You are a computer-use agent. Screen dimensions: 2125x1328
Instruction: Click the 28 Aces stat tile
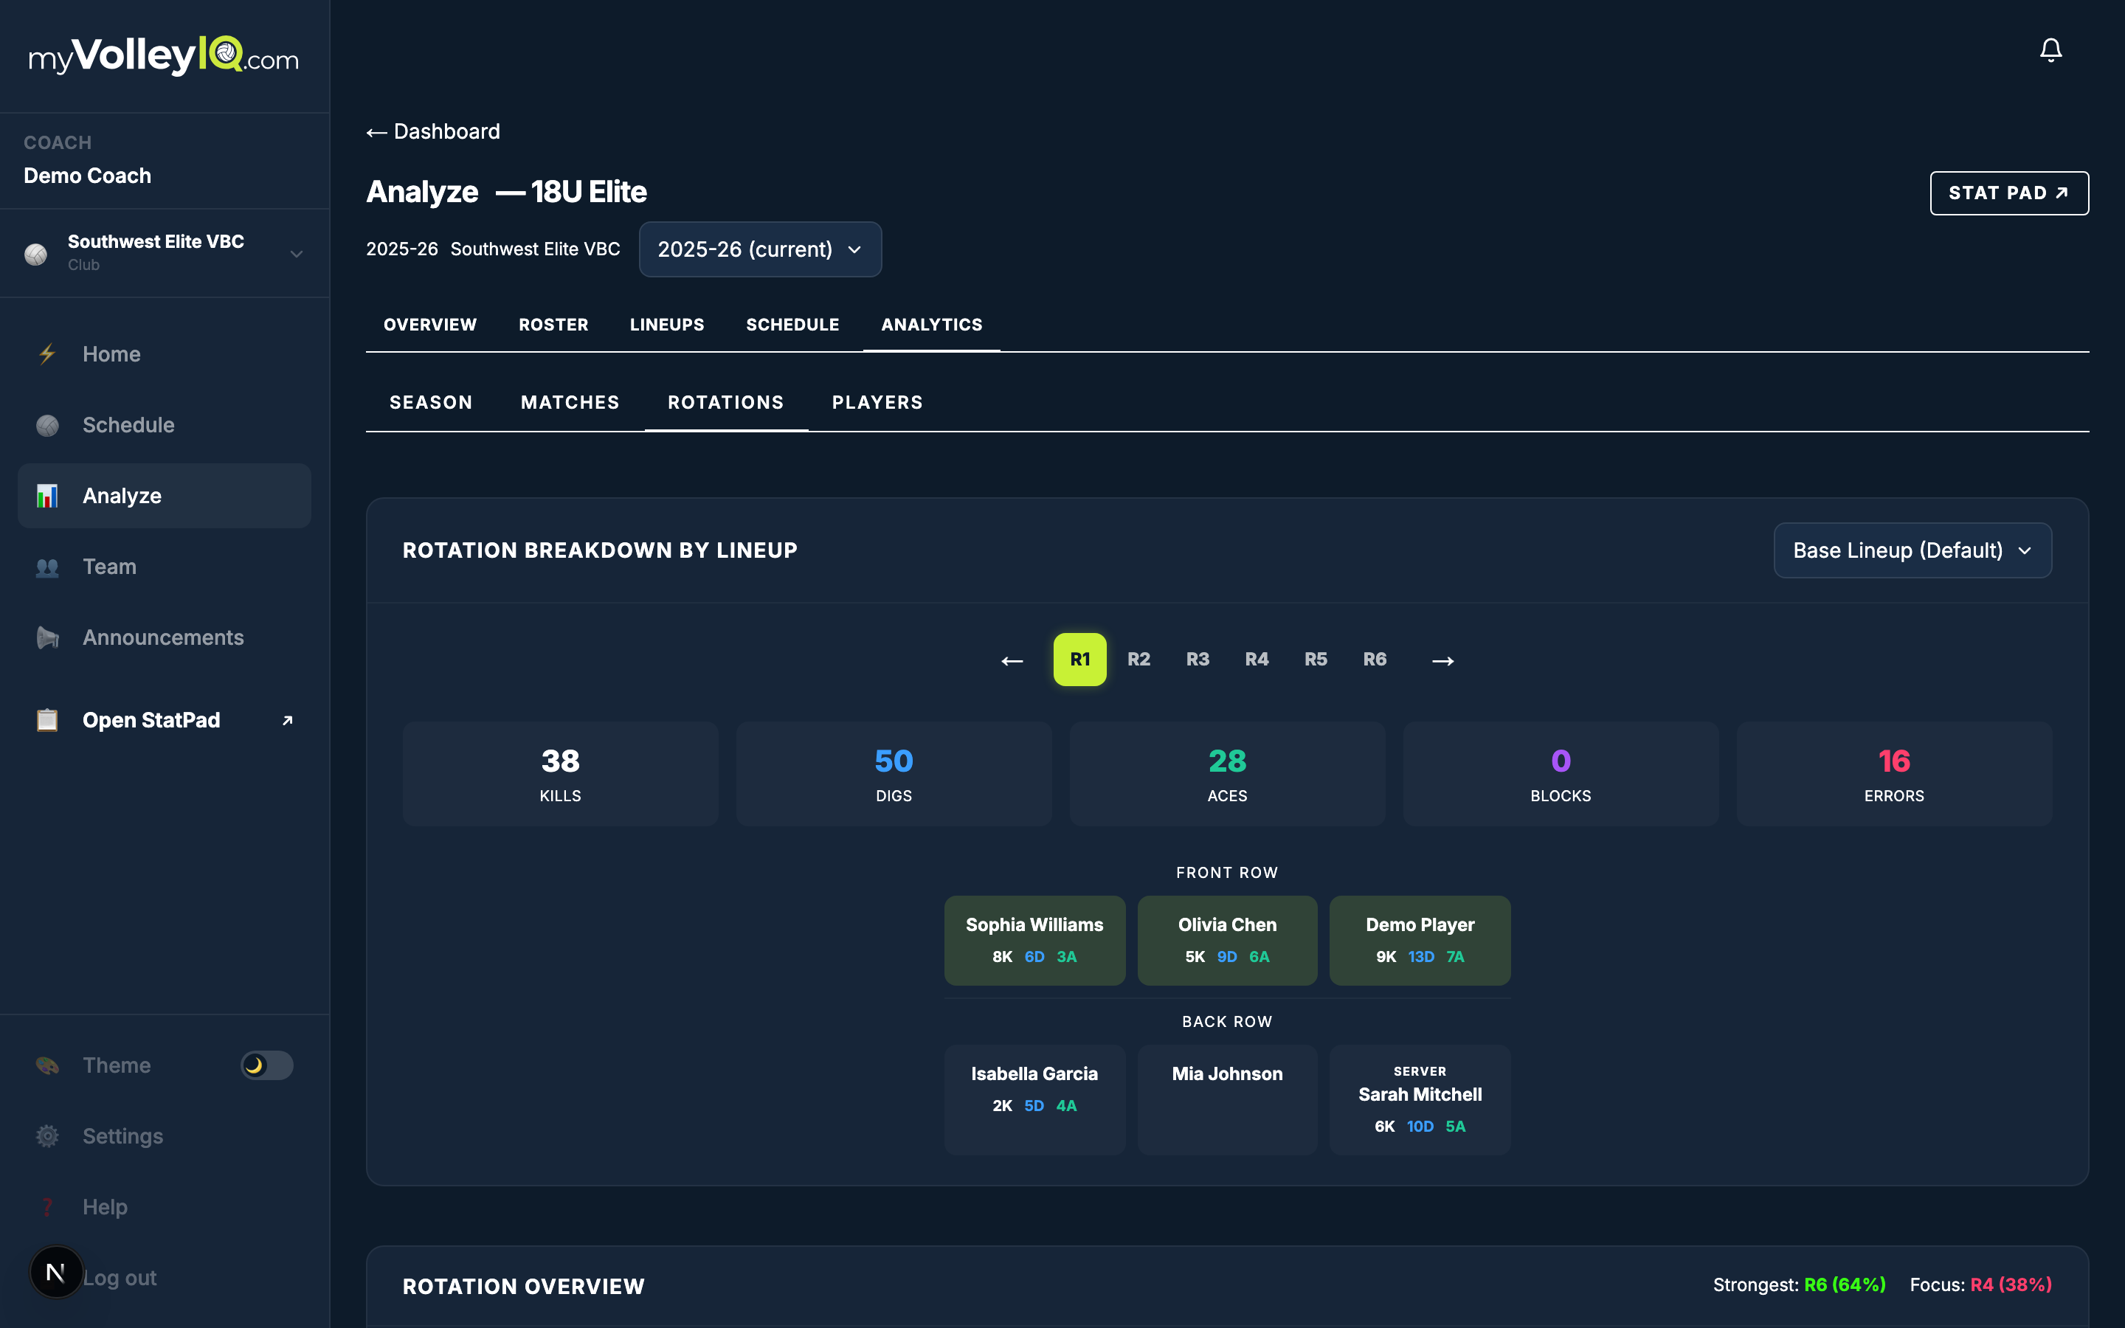coord(1228,774)
